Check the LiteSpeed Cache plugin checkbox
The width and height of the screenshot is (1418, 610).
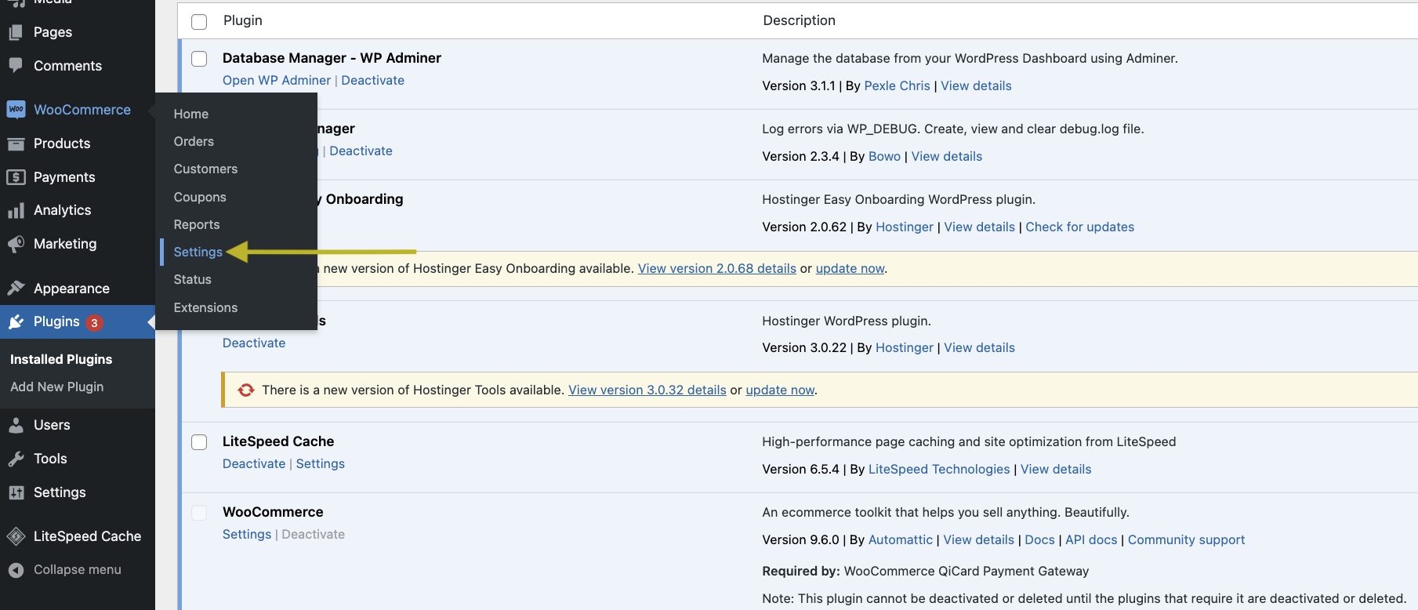[x=199, y=442]
